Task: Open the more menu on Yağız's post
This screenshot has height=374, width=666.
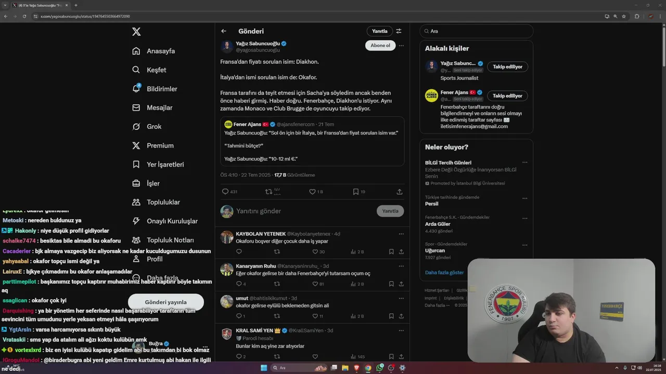Action: (x=401, y=45)
